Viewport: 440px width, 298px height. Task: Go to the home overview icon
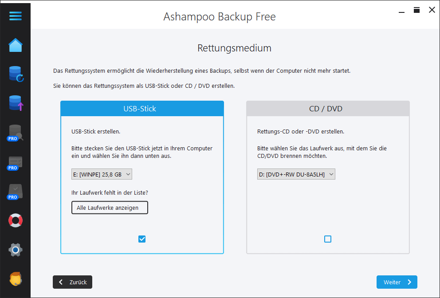15,45
